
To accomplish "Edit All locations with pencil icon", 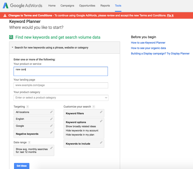I will [51, 112].
